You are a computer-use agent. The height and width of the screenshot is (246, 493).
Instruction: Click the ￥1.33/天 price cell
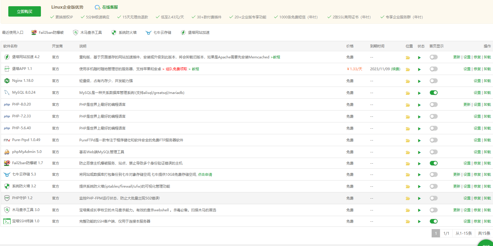click(x=354, y=69)
